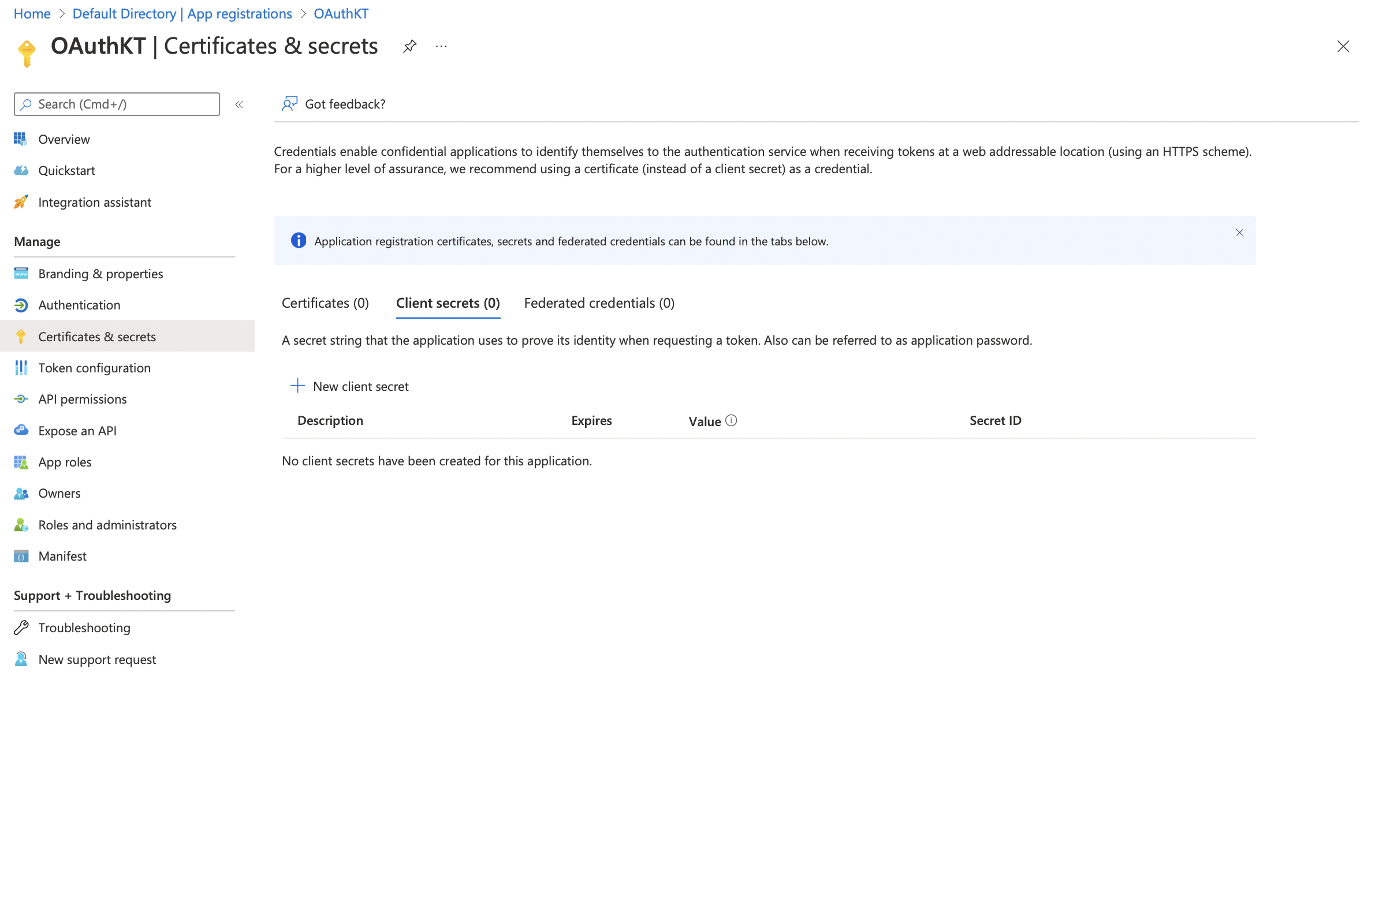This screenshot has height=903, width=1379.
Task: Open the more options ellipsis in header
Action: click(x=442, y=46)
